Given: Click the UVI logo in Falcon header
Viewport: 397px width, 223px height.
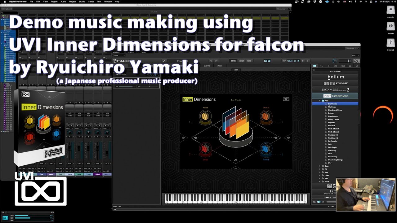Looking at the screenshot, I should [356, 61].
